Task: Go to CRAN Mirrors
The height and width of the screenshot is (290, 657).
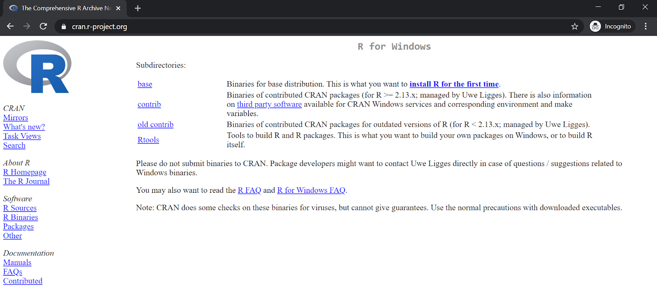Action: [16, 118]
